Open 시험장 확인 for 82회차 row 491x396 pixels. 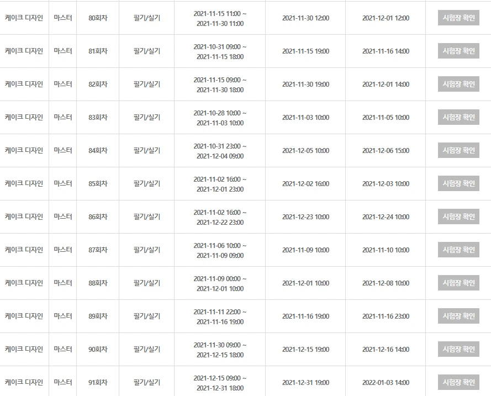point(458,84)
